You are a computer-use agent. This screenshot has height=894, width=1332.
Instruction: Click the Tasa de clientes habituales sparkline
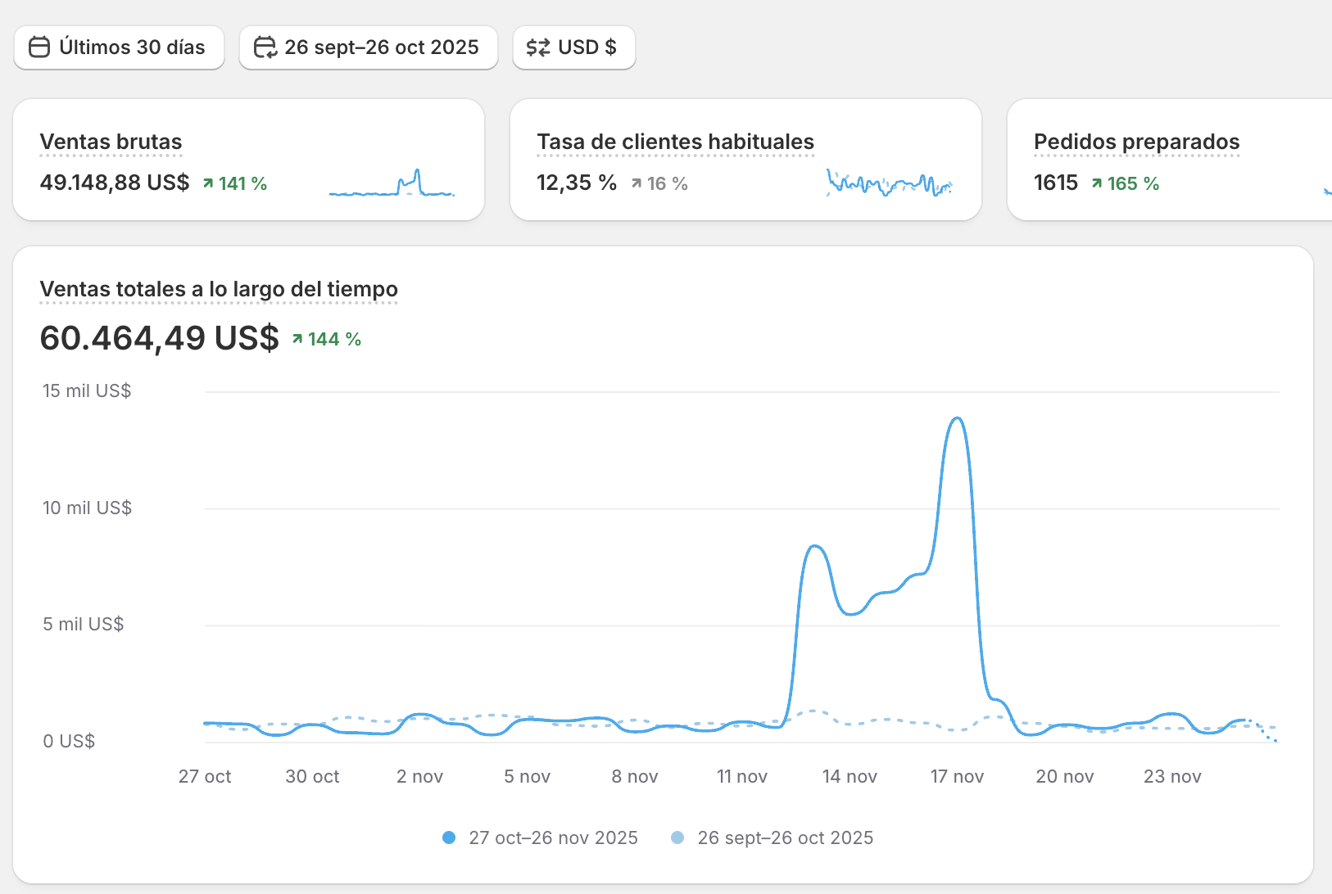click(889, 183)
